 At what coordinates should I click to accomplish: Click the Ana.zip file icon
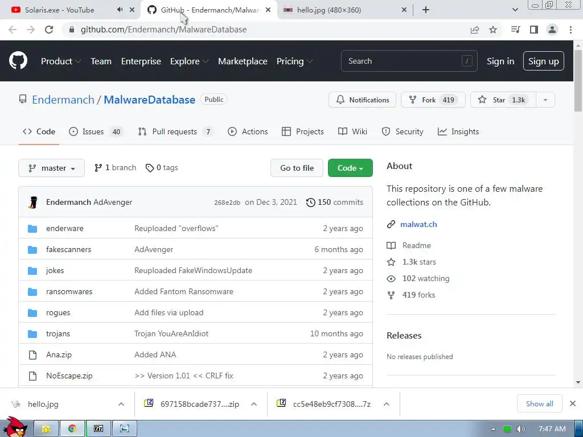(32, 355)
